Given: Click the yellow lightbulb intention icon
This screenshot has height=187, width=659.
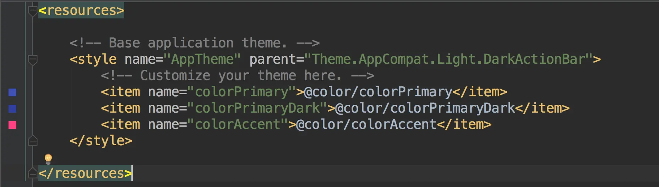Looking at the screenshot, I should click(x=48, y=159).
